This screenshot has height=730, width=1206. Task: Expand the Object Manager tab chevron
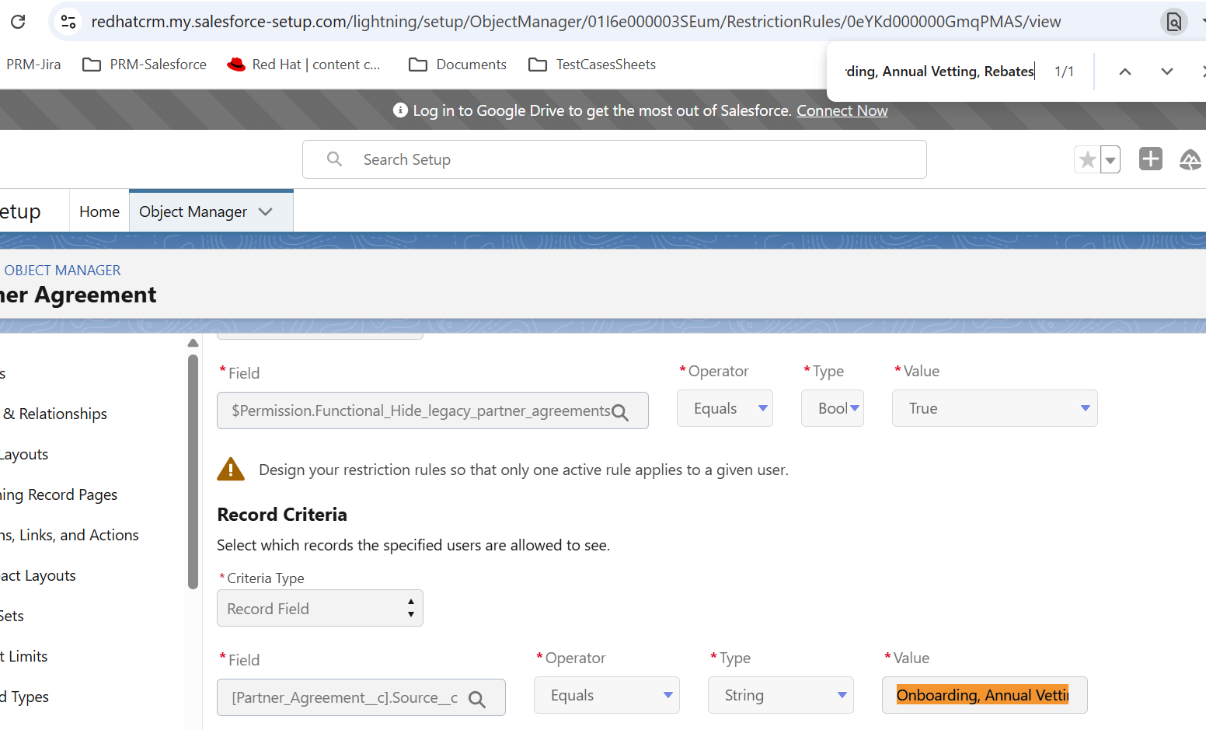pos(266,211)
